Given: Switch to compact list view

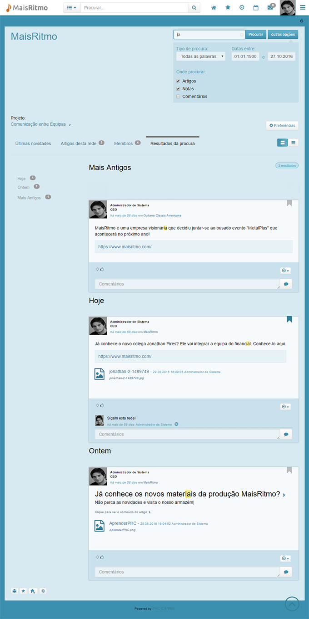Looking at the screenshot, I should (x=294, y=143).
